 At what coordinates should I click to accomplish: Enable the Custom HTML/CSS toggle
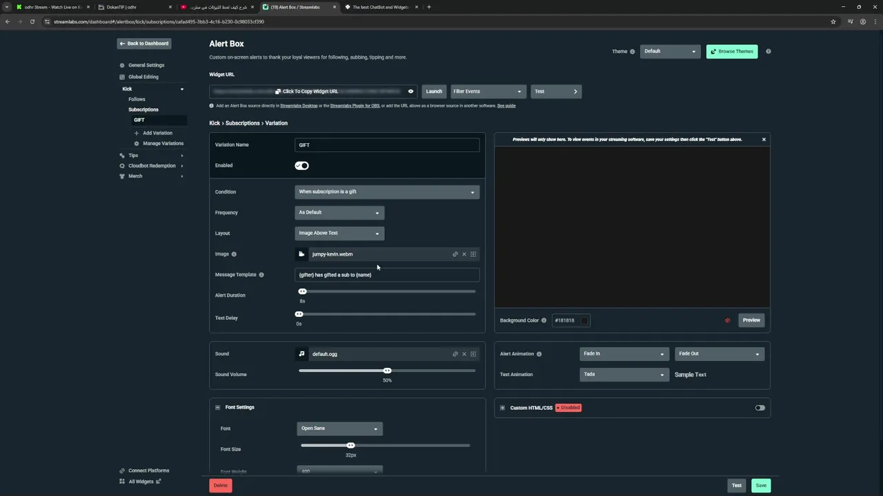(x=760, y=408)
